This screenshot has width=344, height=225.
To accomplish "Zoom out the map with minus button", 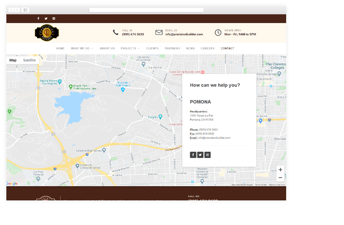I will click(x=280, y=177).
